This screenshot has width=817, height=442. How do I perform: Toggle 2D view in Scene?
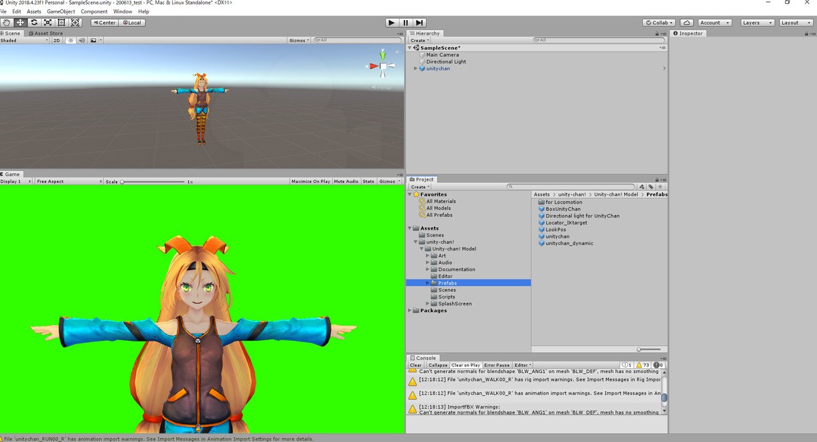point(57,40)
